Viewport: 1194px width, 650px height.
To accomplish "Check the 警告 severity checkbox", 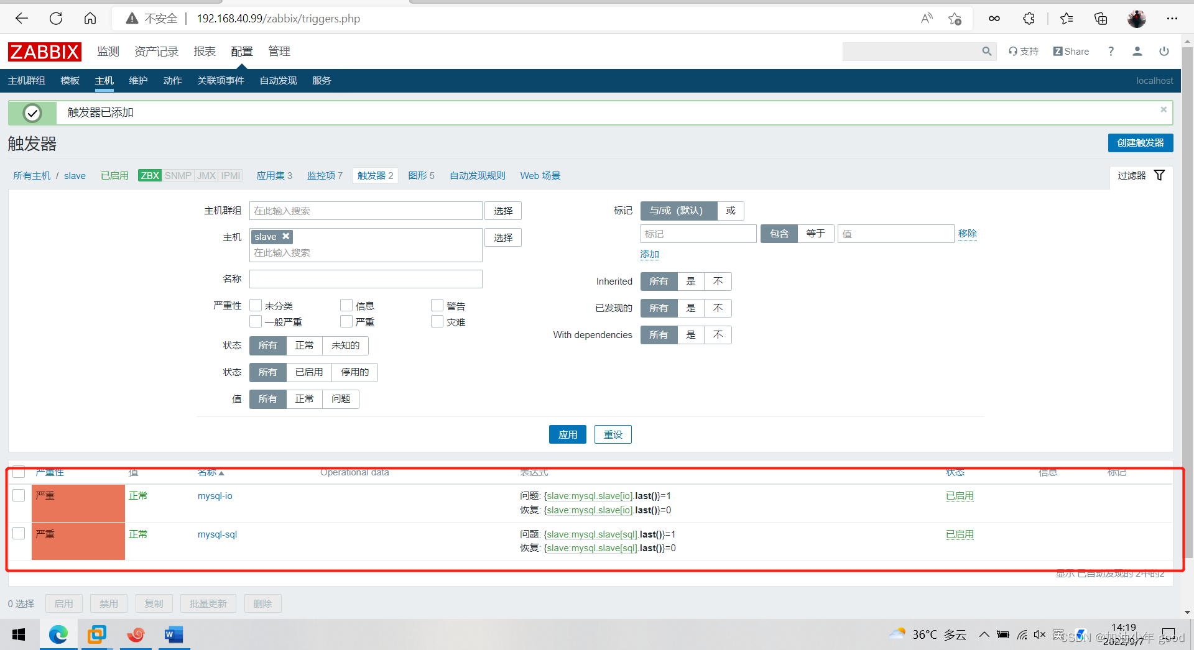I will [437, 305].
